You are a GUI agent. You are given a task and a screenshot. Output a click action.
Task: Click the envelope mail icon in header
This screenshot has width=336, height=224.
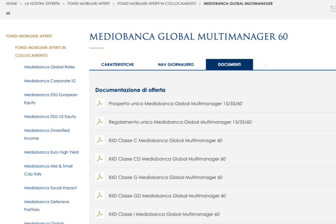[333, 9]
